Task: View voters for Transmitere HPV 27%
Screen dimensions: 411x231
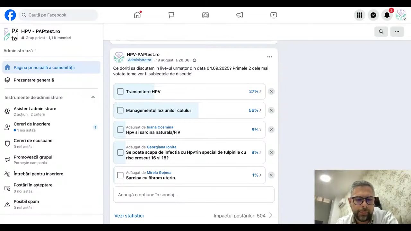Action: 255,91
